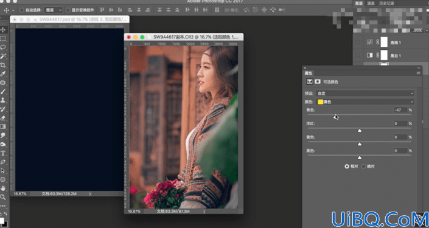Screen dimensions: 429x228
Task: Toggle visibility of the 黑白 1 layer
Action: [x=358, y=55]
